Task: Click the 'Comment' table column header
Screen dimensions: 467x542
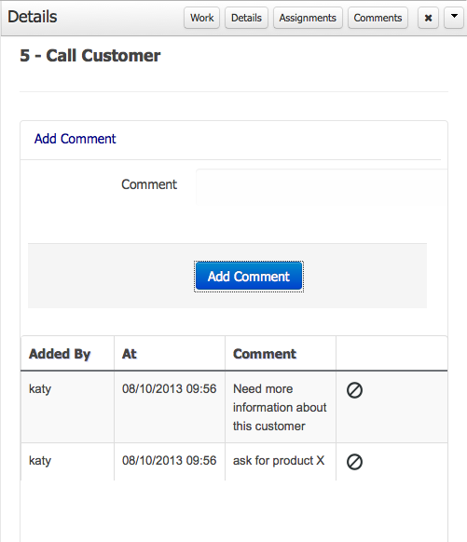Action: 265,354
